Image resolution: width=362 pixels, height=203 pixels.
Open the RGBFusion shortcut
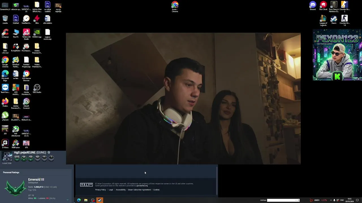16,144
